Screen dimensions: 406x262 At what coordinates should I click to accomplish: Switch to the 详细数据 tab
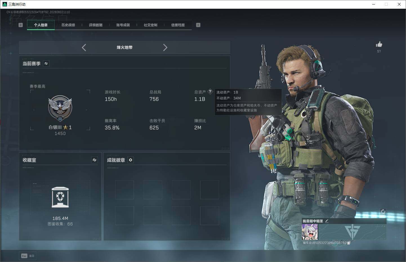[96, 25]
